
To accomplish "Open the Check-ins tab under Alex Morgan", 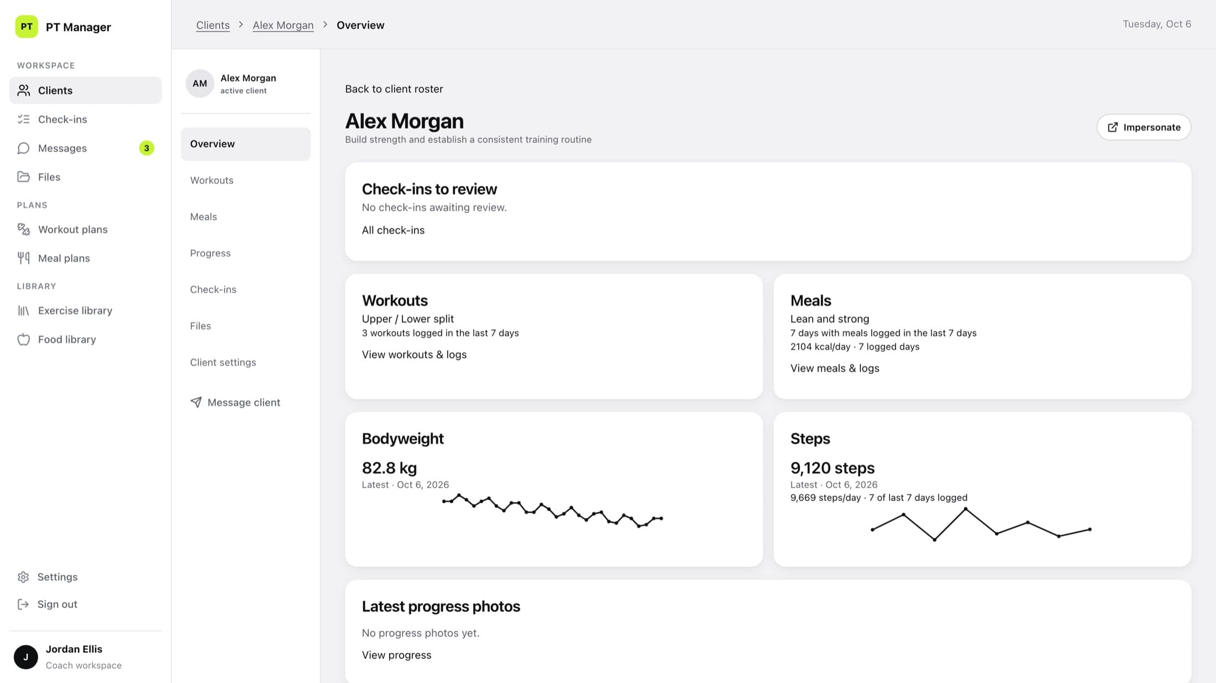I will click(245, 289).
